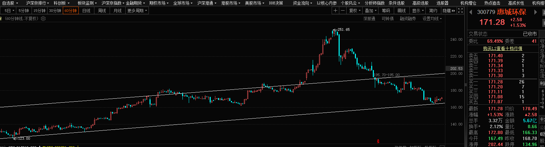Select the 15分钟 period
Image resolution: width=545 pixels, height=147 pixels.
pyautogui.click(x=39, y=11)
